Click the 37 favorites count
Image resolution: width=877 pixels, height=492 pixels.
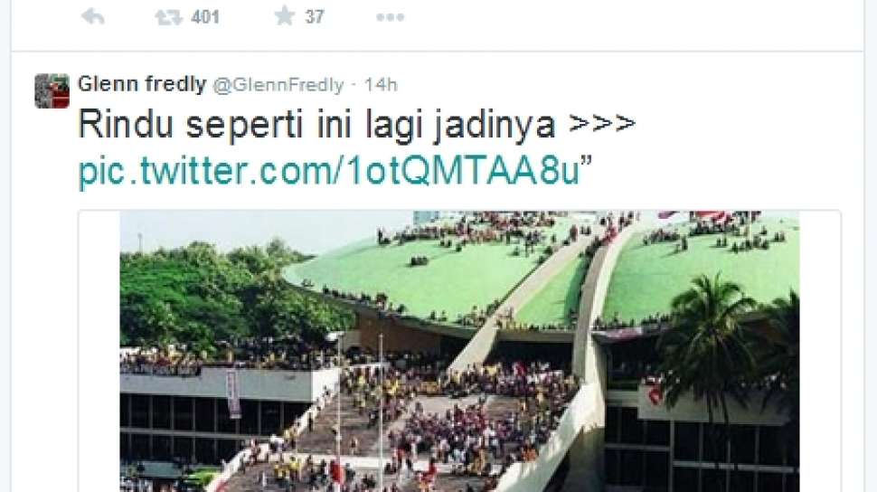315,17
